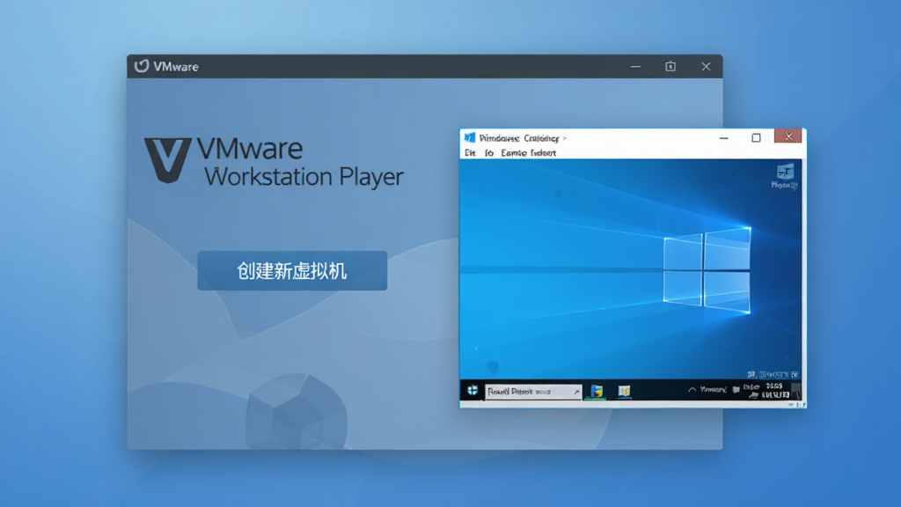Screen dimensions: 901x507
Task: Click the clock in the guest taskbar
Action: (774, 390)
